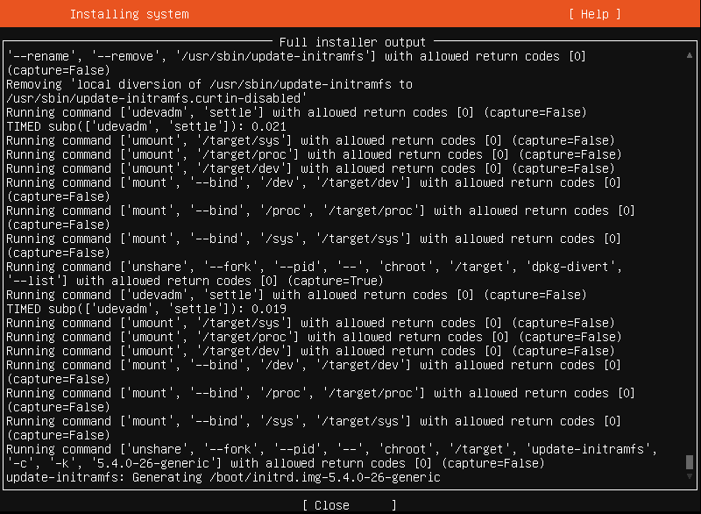Select the update-initramfs.curtin-disabled path line
Image resolution: width=701 pixels, height=514 pixels.
click(x=157, y=98)
